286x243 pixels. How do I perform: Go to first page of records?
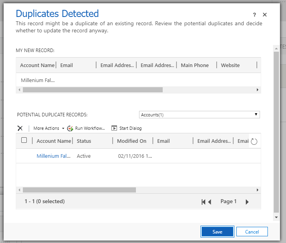point(203,202)
